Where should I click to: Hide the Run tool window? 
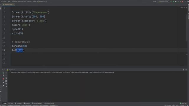pos(186,70)
